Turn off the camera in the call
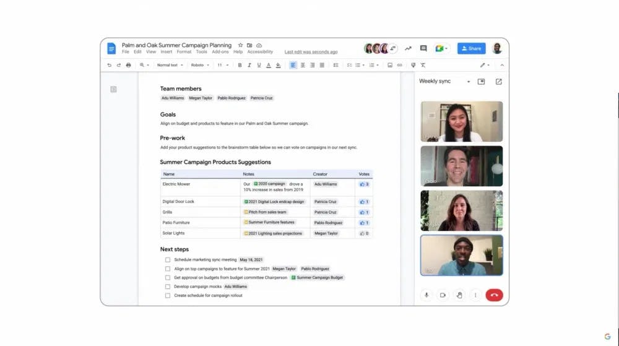Screen dimensions: 619x346 [443, 295]
